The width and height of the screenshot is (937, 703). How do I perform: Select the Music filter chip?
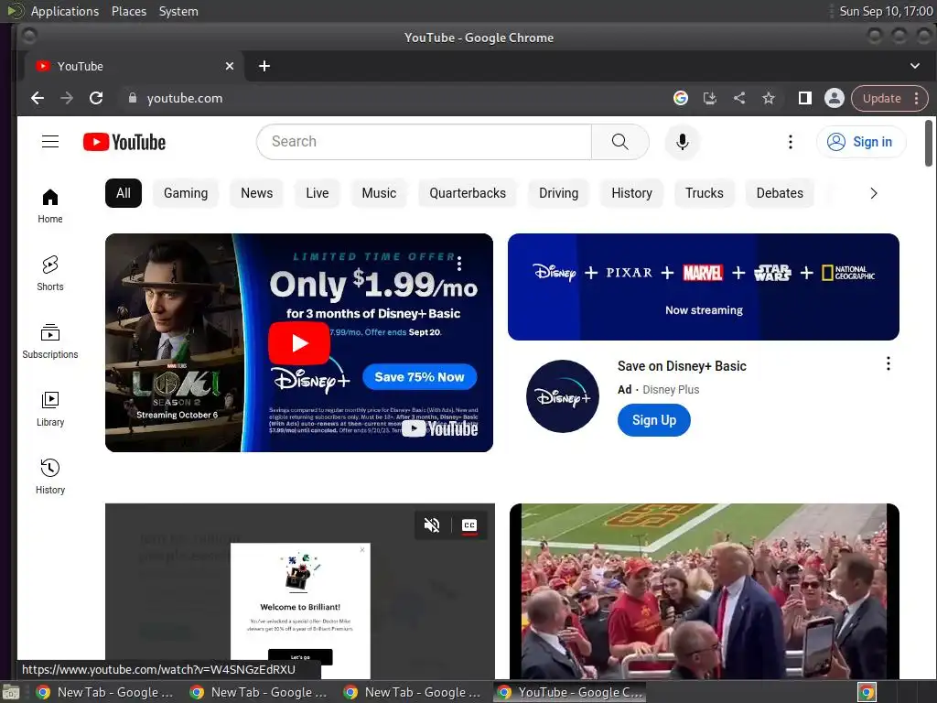pyautogui.click(x=379, y=193)
